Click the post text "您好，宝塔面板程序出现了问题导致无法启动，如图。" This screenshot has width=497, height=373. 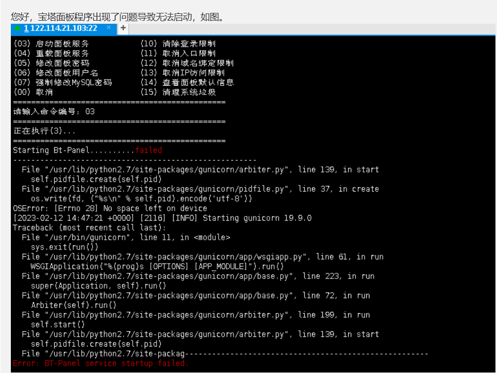117,17
